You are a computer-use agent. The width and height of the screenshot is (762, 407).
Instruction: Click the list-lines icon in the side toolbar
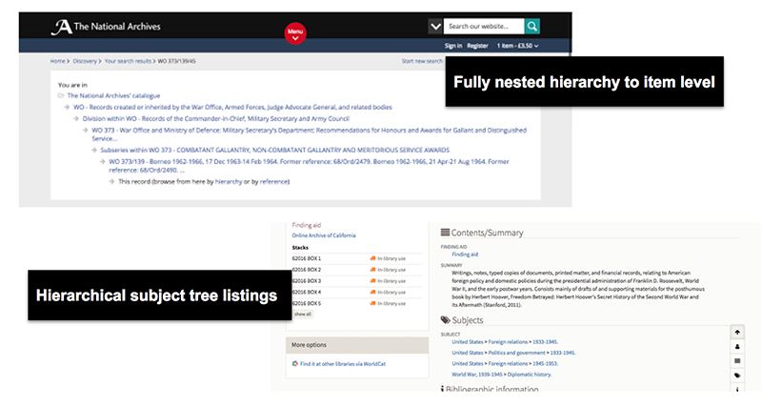(737, 361)
